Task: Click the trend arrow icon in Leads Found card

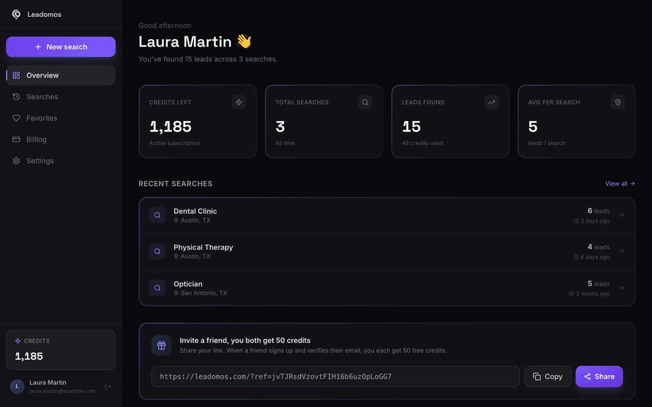Action: click(x=491, y=102)
